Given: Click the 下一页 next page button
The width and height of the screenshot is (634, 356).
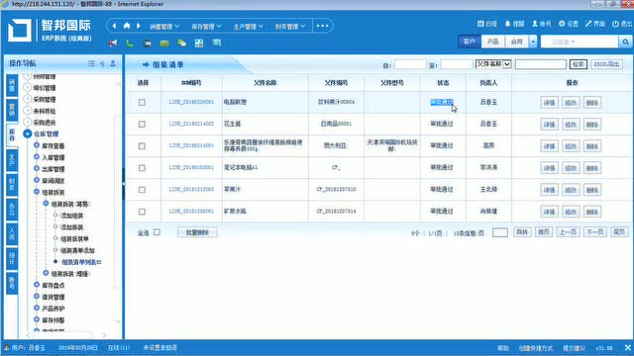Looking at the screenshot, I should [x=595, y=232].
